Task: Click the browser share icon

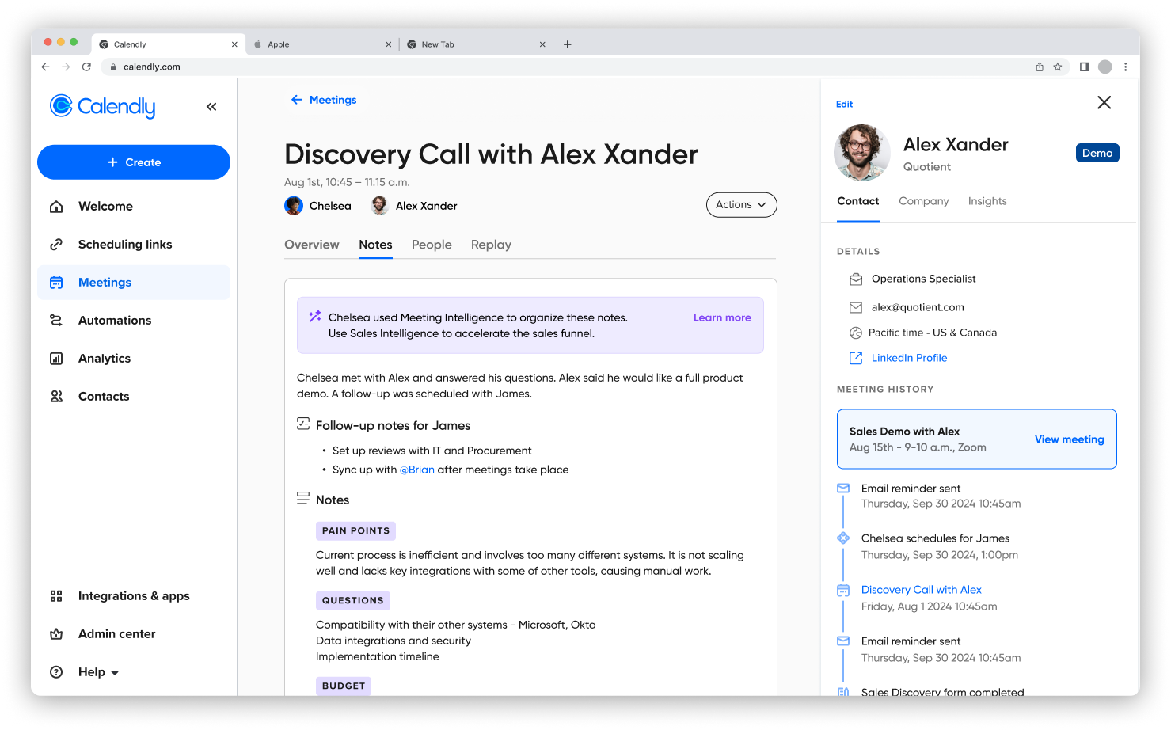Action: click(x=1040, y=67)
